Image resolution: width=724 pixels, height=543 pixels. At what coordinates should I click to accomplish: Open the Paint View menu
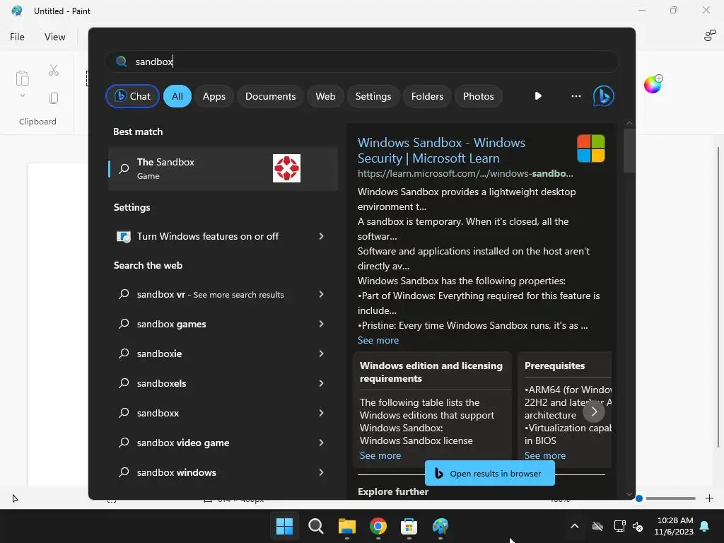(55, 37)
